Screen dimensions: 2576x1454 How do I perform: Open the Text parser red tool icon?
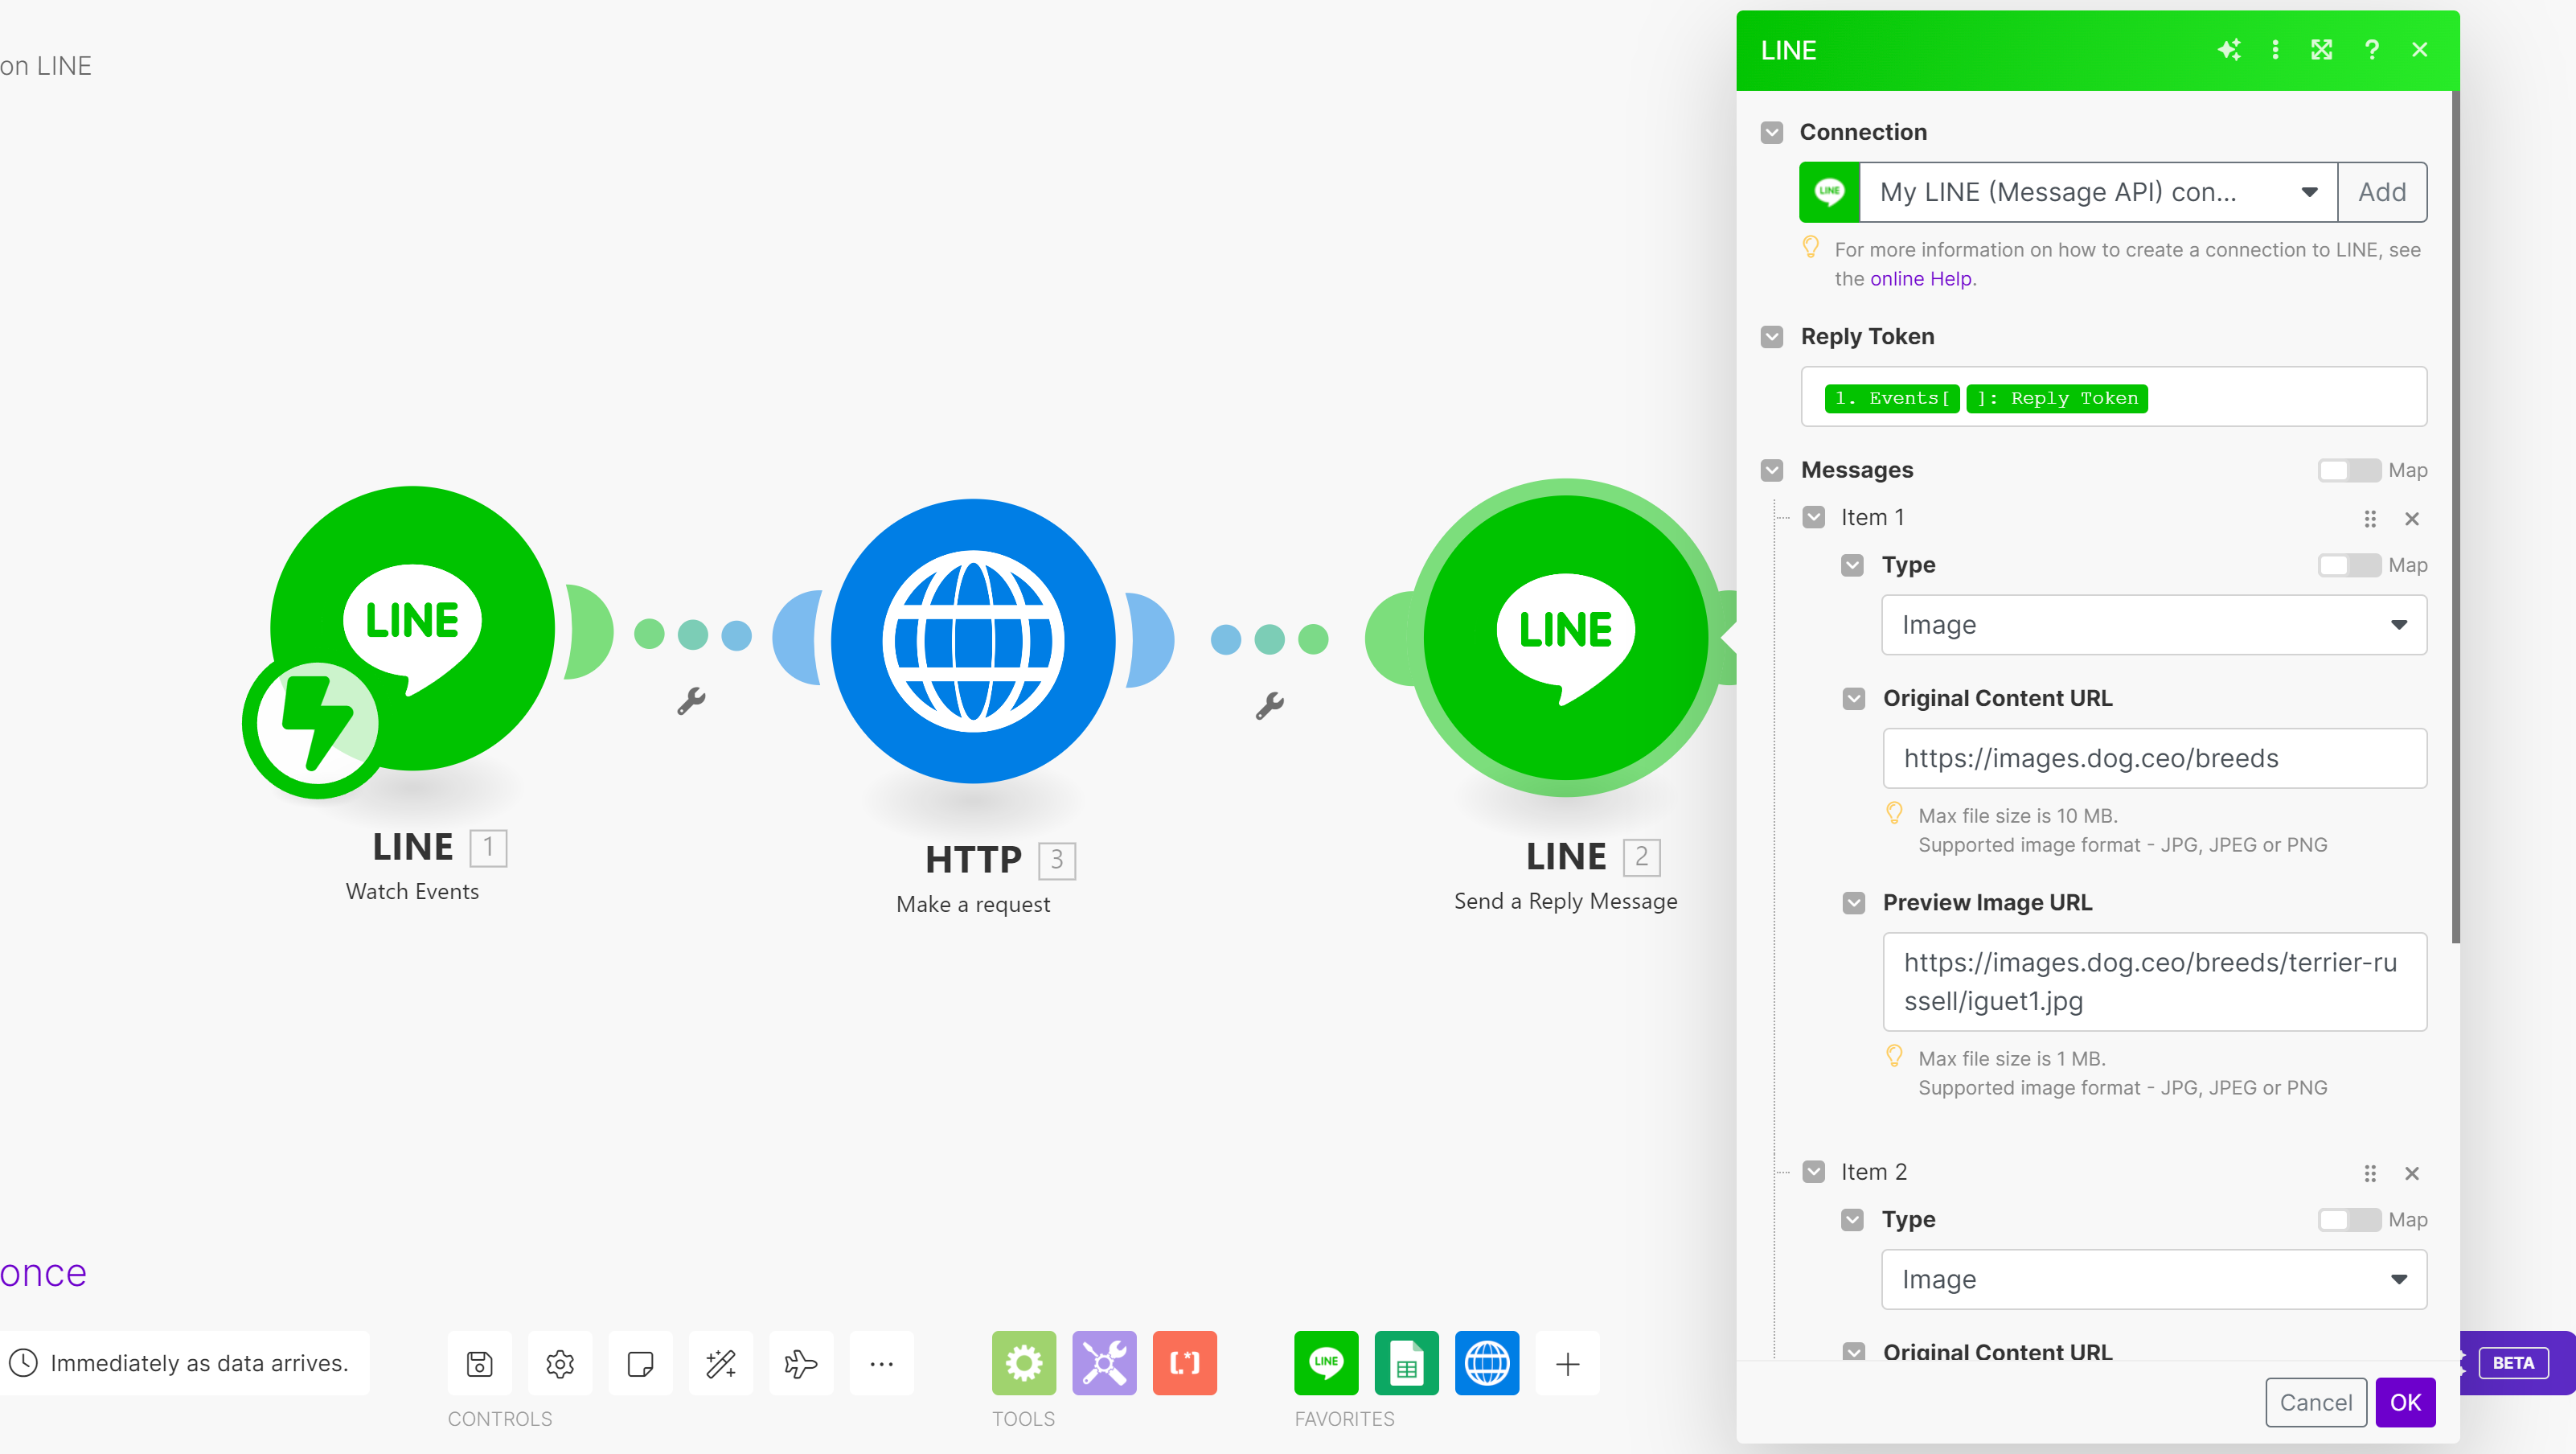click(1184, 1363)
